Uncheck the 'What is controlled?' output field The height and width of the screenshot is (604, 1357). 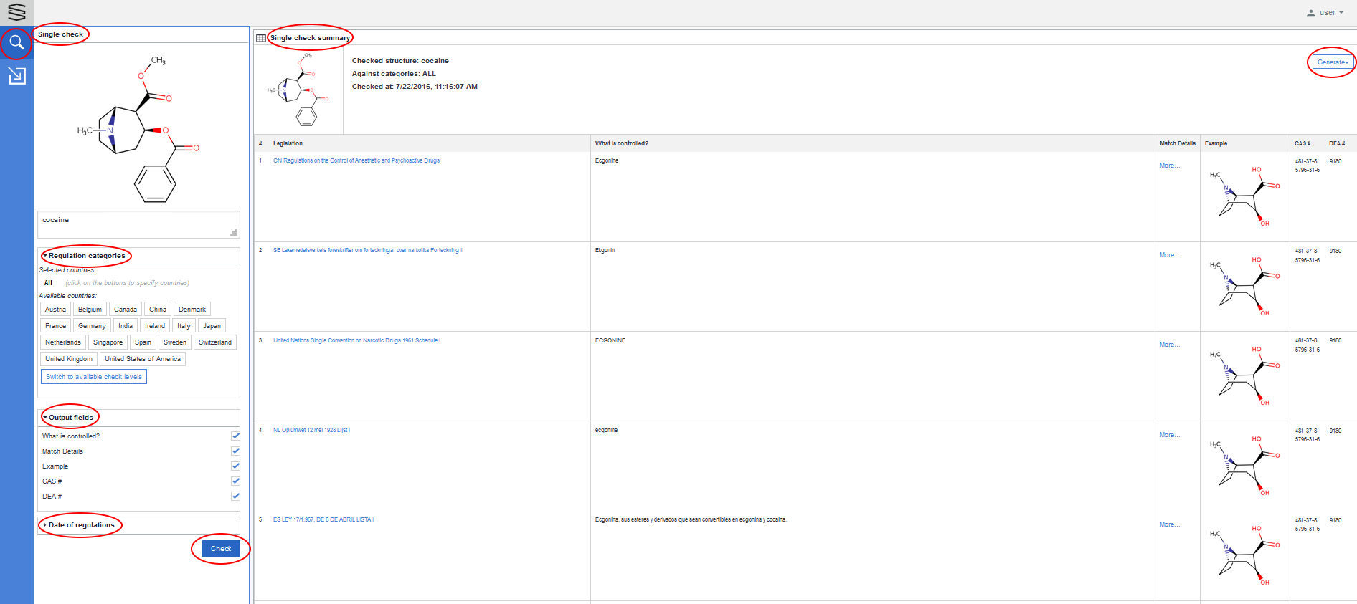tap(235, 436)
